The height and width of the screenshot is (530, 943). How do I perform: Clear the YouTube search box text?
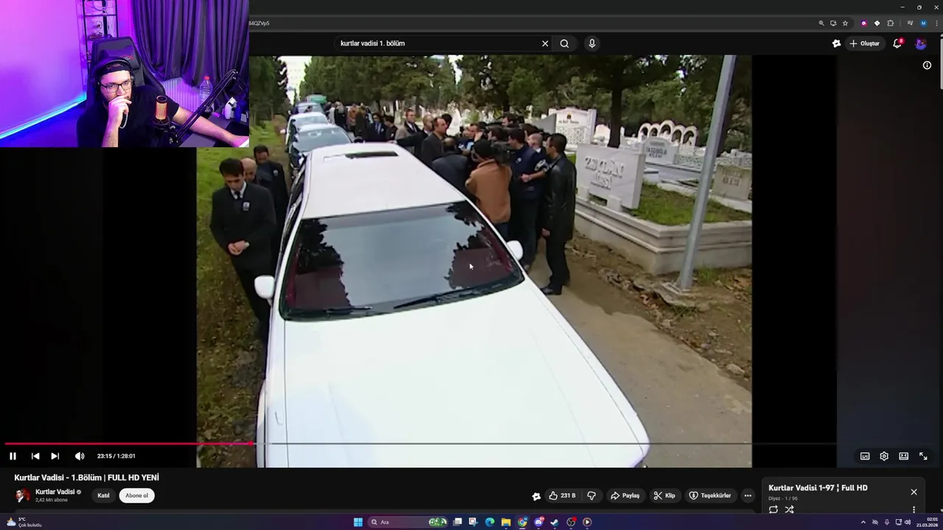click(545, 43)
